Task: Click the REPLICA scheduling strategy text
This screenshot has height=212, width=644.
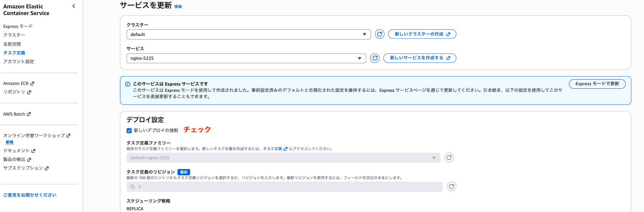Action: click(135, 209)
